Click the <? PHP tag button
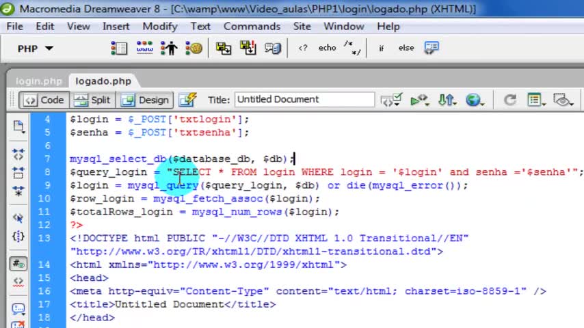Viewport: 584px width, 328px height. (303, 48)
